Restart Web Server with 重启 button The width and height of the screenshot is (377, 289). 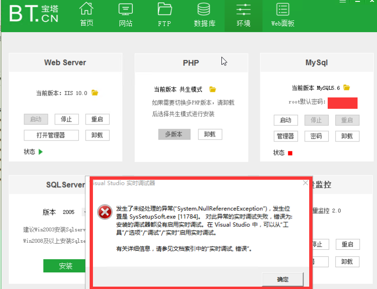tap(97, 119)
